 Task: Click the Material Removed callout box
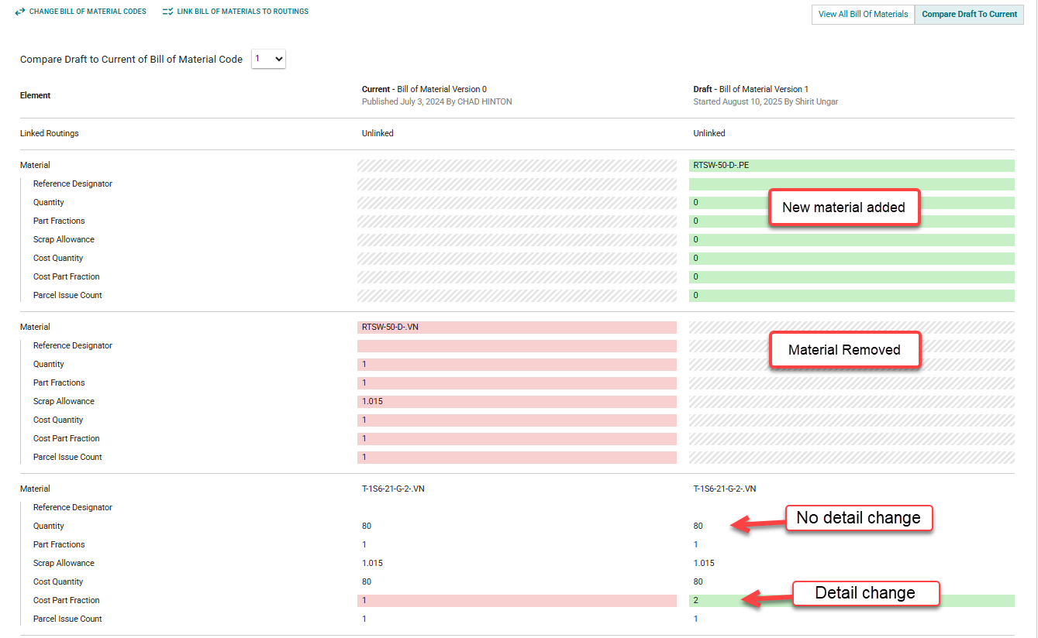point(843,350)
